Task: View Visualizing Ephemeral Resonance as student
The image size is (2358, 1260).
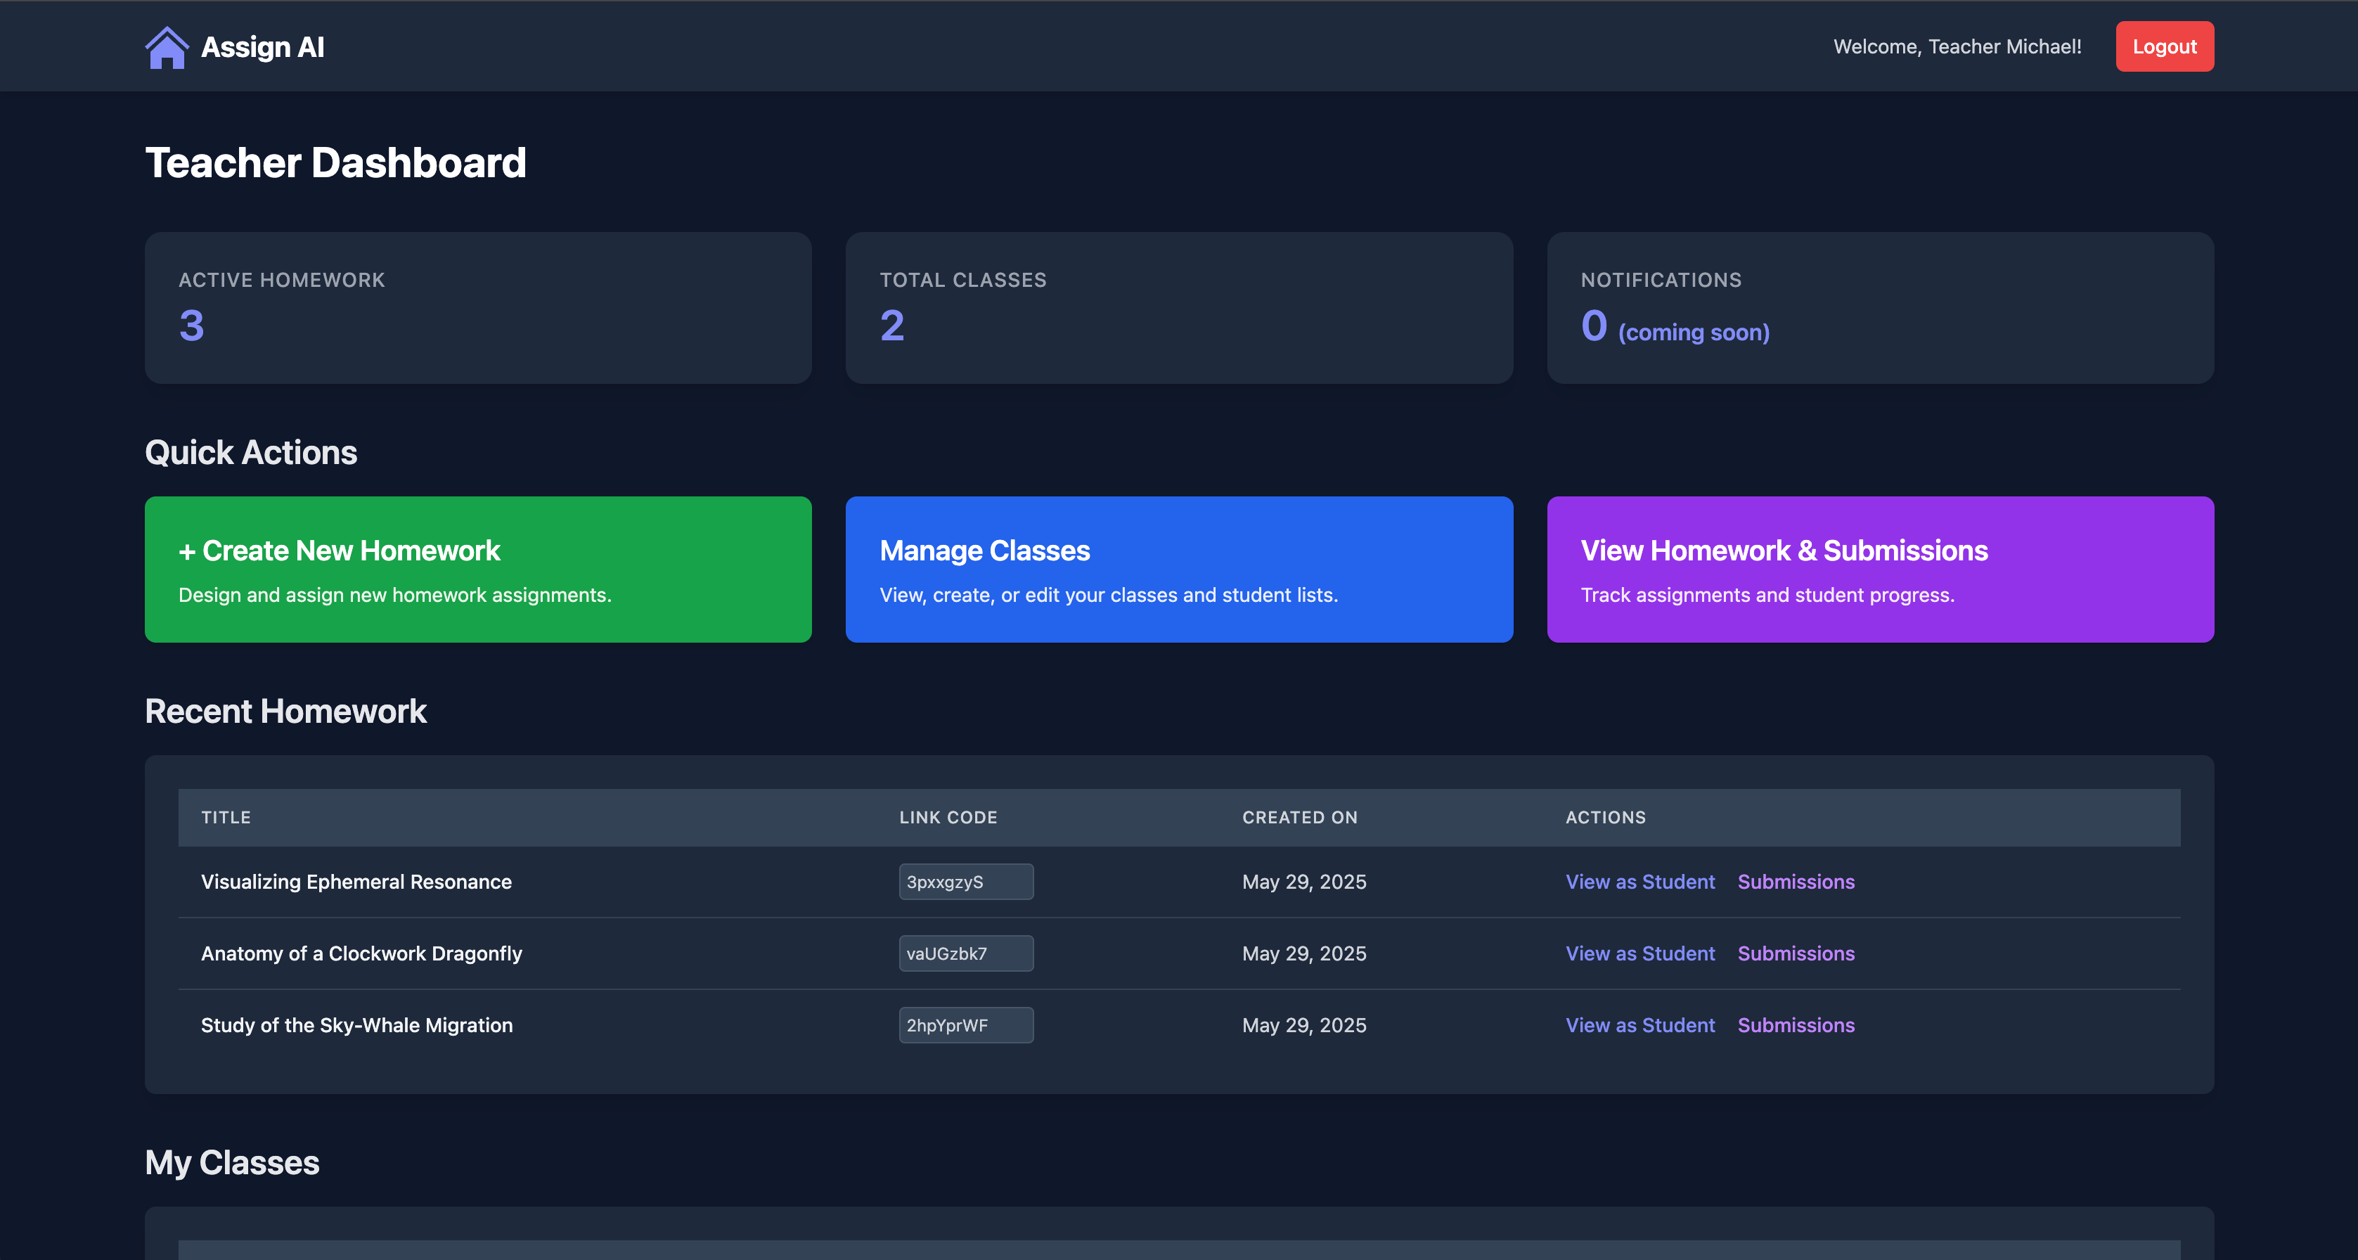Action: (x=1639, y=882)
